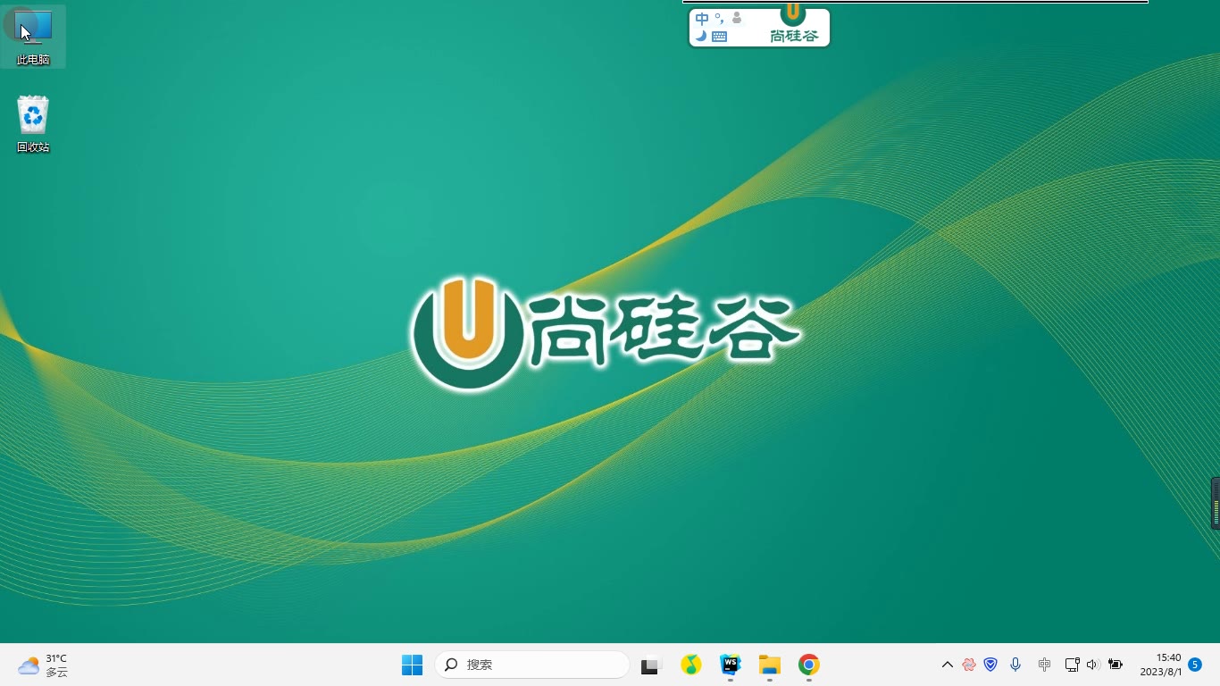Expand the hidden tray icons chevron
Viewport: 1220px width, 686px height.
(x=948, y=665)
